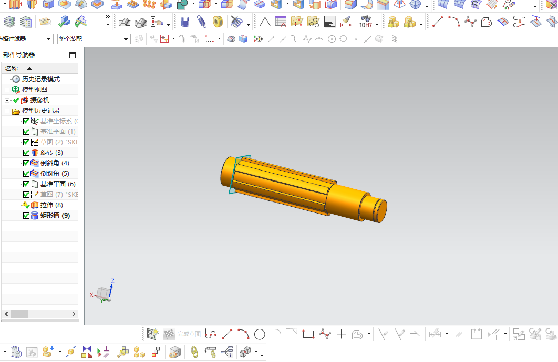Screen dimensions: 558x362
Task: Click the triangle symbol toolbar icon
Action: [x=265, y=23]
